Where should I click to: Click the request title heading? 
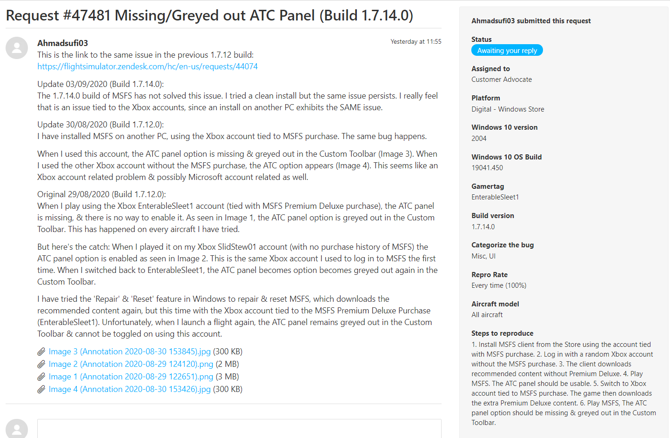pos(209,15)
